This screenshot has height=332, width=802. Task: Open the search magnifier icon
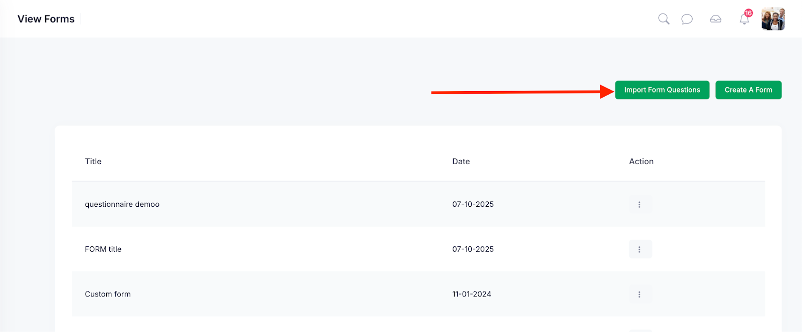[664, 19]
